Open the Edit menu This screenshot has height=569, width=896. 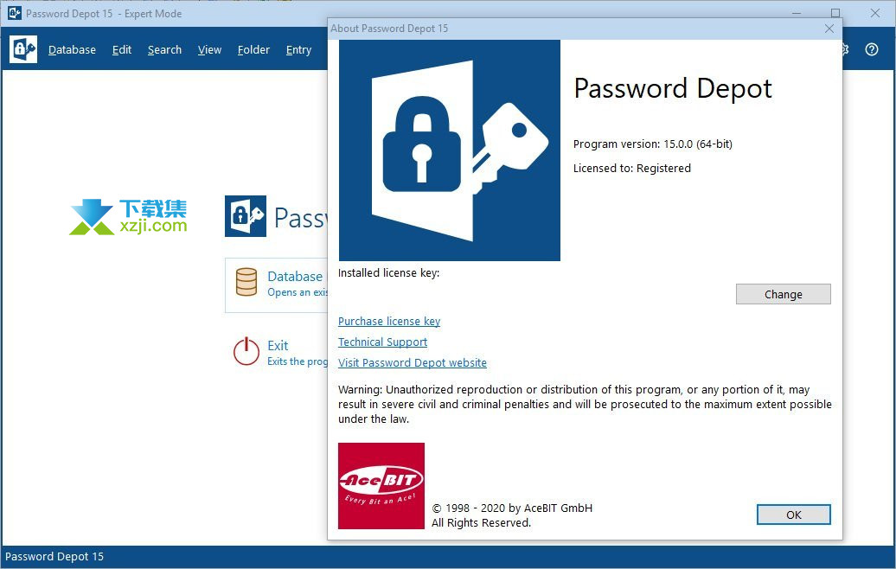pos(122,49)
